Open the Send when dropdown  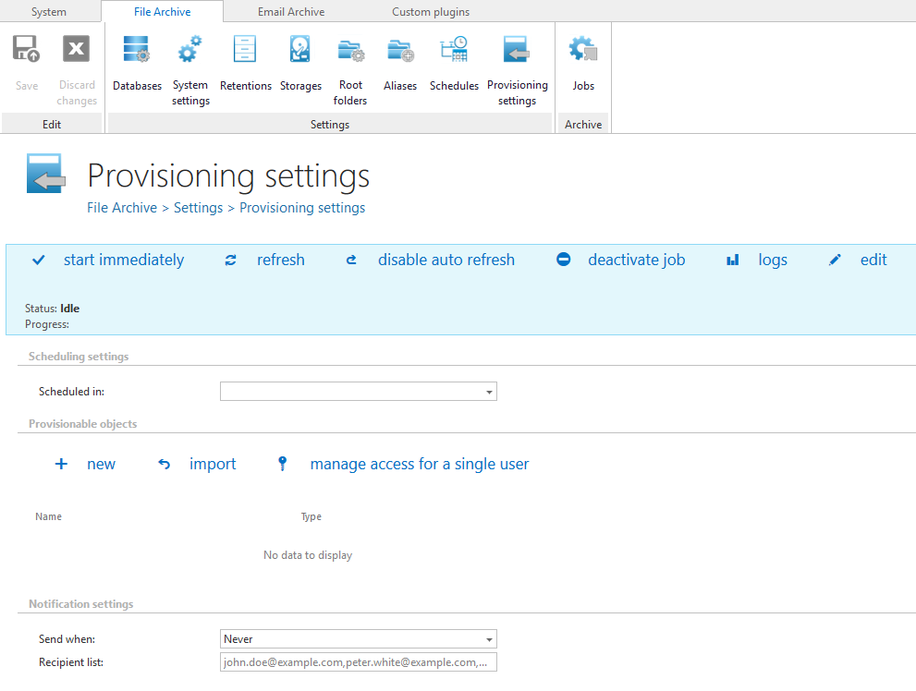[x=488, y=639]
